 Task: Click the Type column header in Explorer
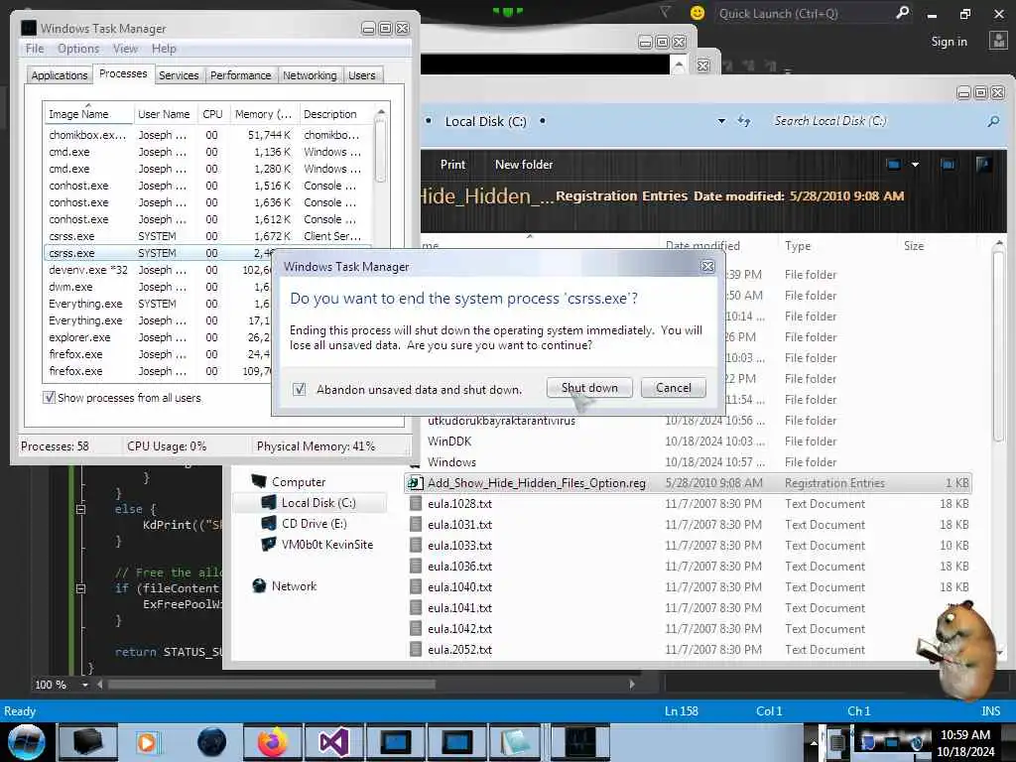pos(835,246)
